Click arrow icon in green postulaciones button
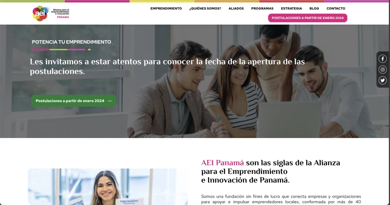390x205 pixels. pos(110,101)
